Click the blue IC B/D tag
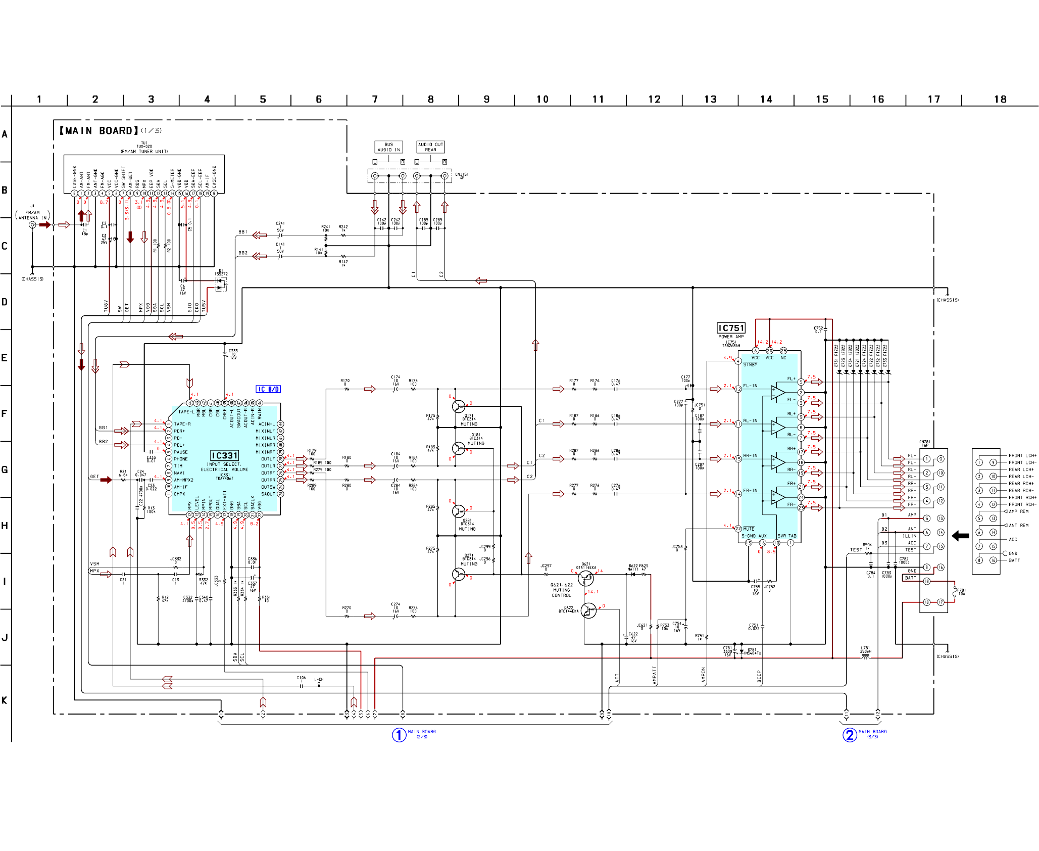 [268, 389]
